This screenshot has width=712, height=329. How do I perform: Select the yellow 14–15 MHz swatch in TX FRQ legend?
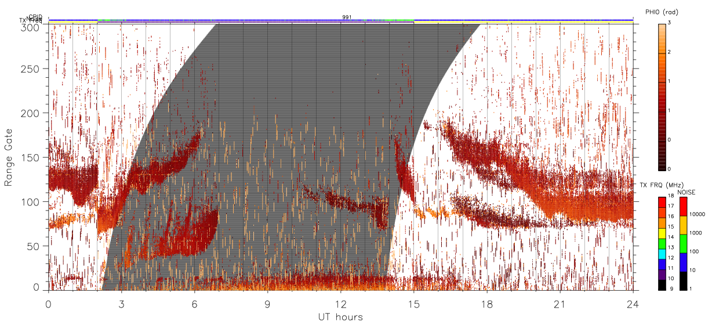[x=662, y=233]
